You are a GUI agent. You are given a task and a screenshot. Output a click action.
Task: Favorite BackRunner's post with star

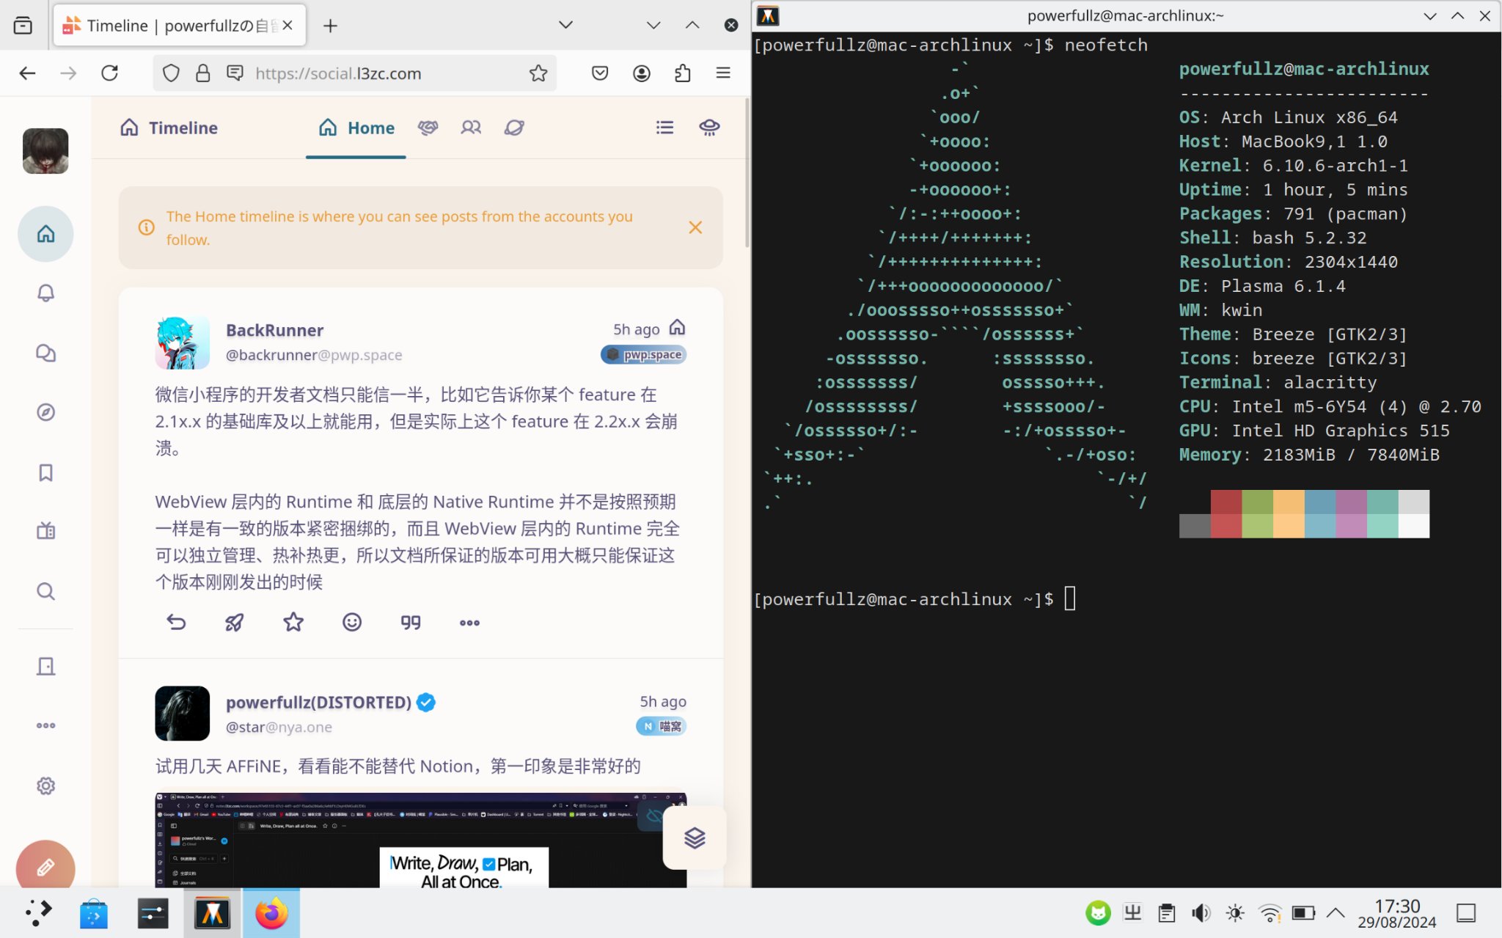point(293,623)
